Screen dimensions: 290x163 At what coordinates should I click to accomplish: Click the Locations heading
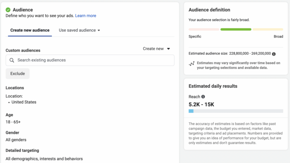point(15,88)
